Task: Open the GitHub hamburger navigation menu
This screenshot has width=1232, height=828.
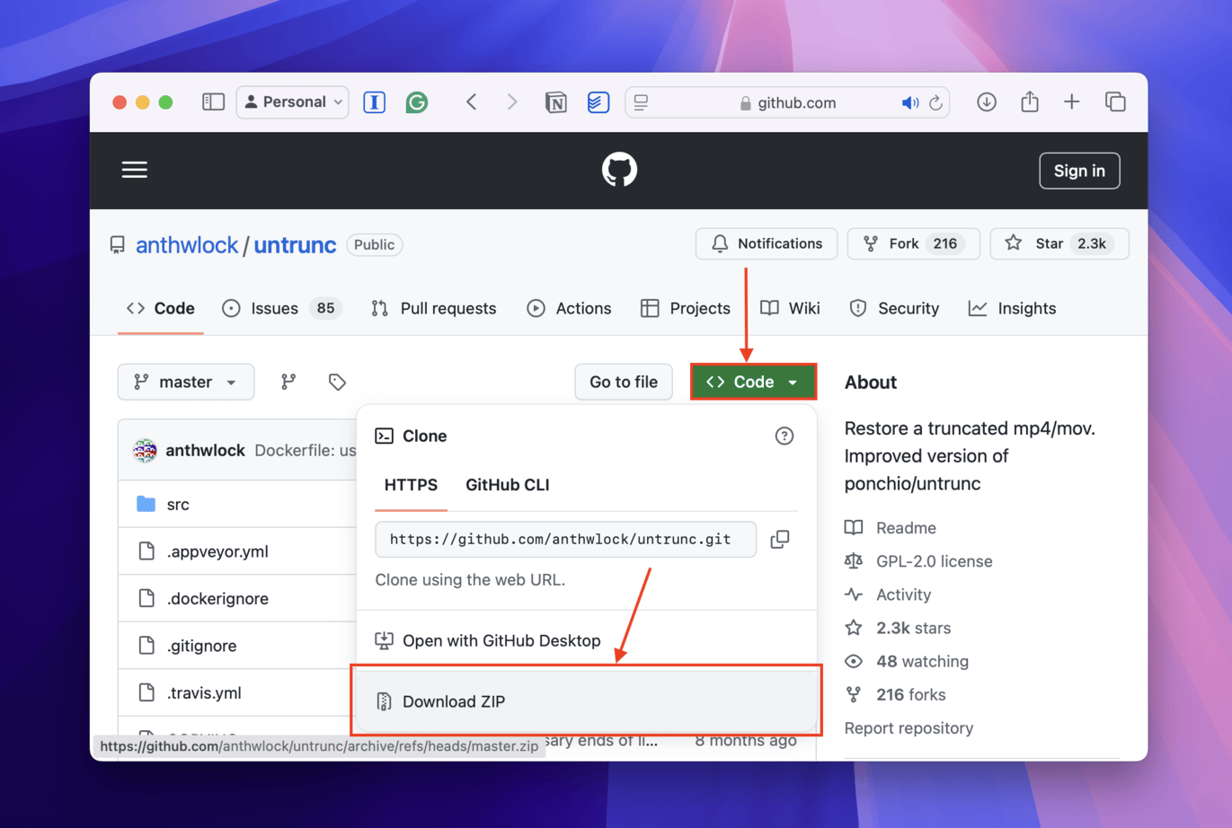Action: click(135, 170)
